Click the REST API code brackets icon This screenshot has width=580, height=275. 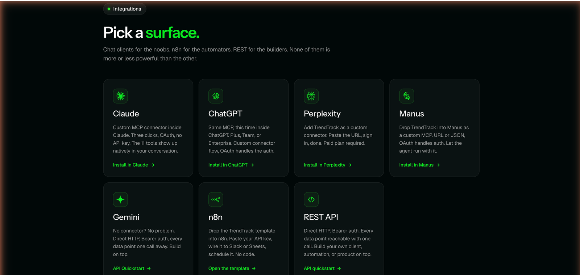point(311,199)
